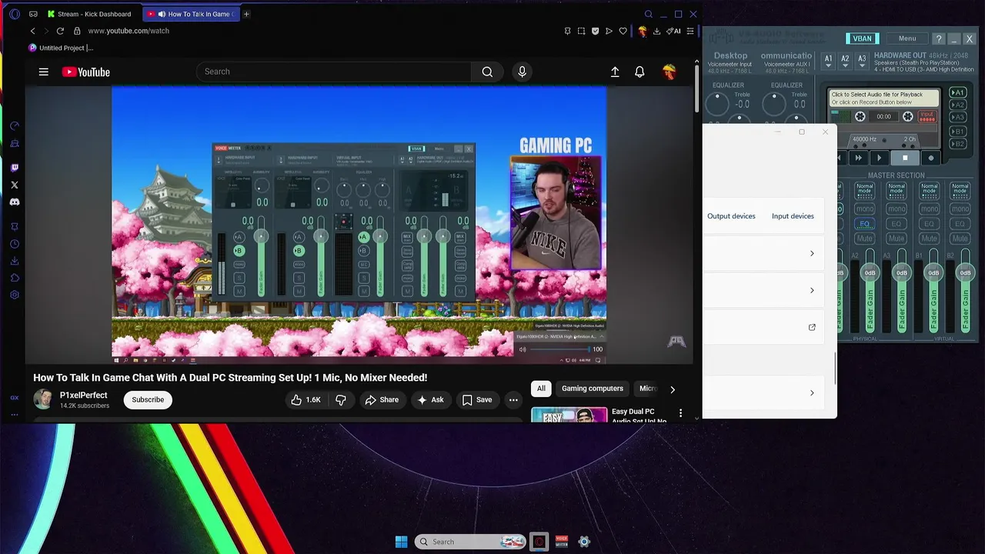Open external link row in settings window
Viewport: 985px width, 554px height.
tap(811, 327)
